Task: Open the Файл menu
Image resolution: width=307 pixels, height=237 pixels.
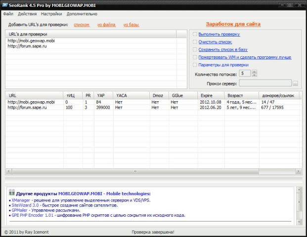Action: pos(8,14)
